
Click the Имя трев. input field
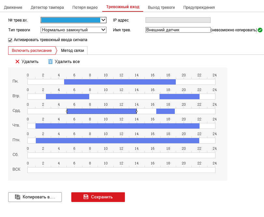pyautogui.click(x=178, y=30)
